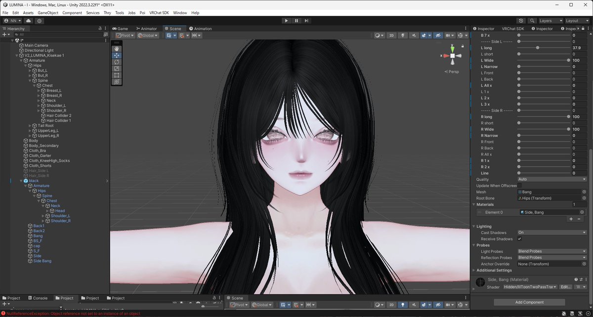
Task: Toggle lighting in bottom Scene toolbar
Action: pyautogui.click(x=403, y=305)
